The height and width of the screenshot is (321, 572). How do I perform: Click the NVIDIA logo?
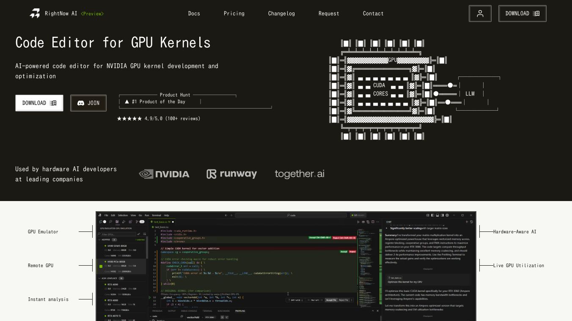(164, 174)
